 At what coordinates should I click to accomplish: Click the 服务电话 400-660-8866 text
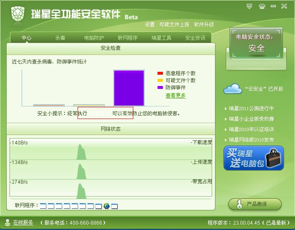tap(73, 222)
